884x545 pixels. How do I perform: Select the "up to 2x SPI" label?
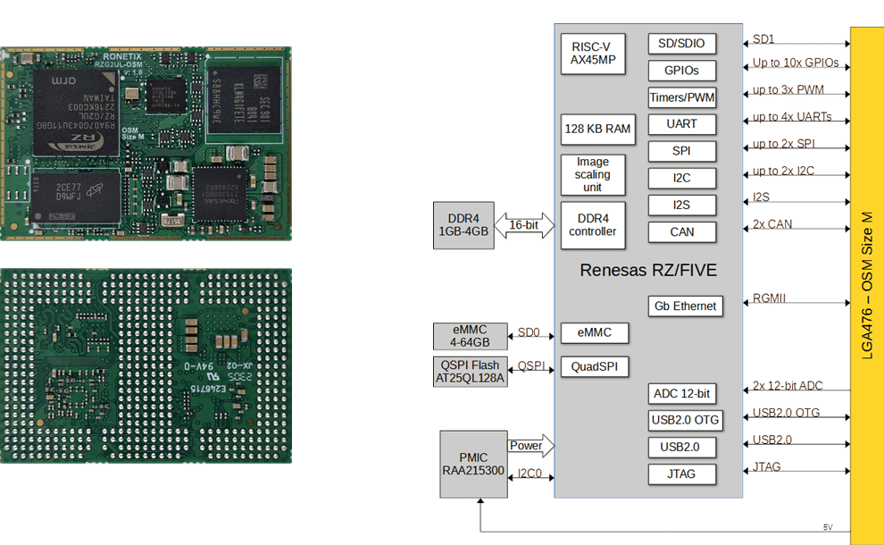tap(784, 144)
